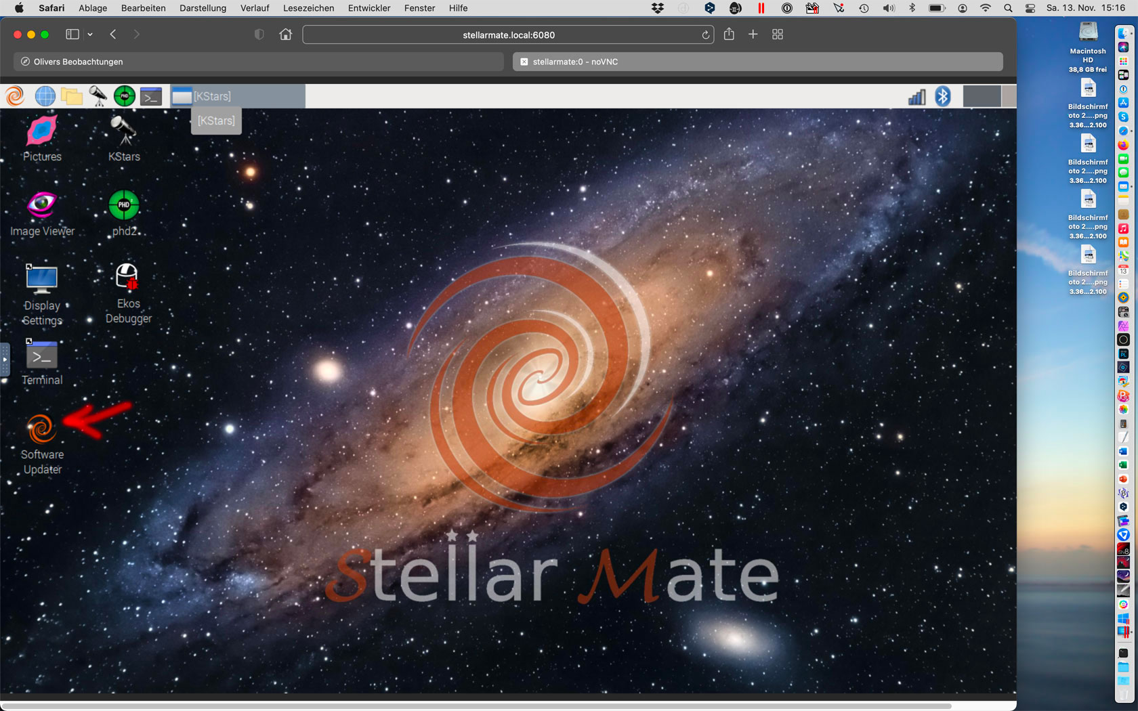1138x711 pixels.
Task: Open macOS Control Center toggles
Action: click(x=1030, y=8)
